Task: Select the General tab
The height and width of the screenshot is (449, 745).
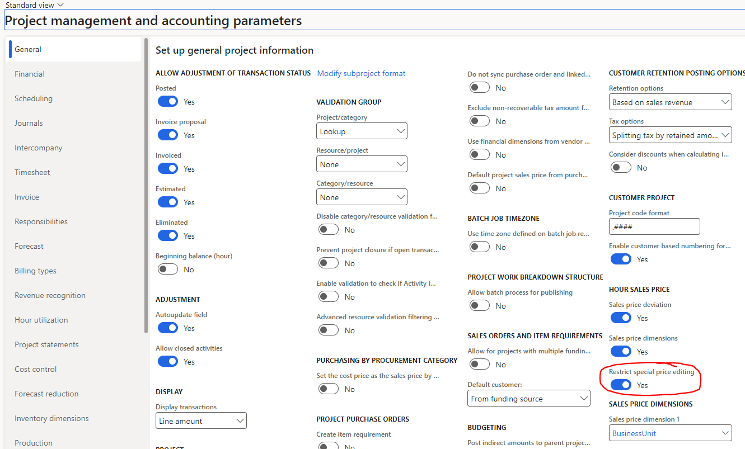Action: tap(75, 49)
